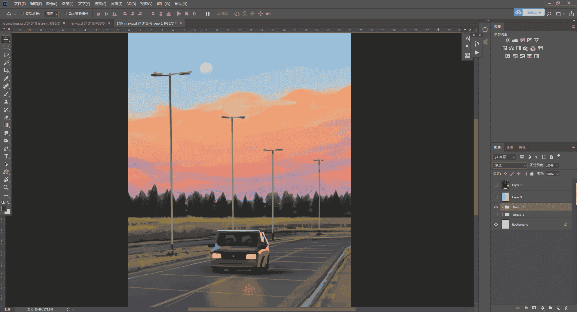Select the Move tool

(x=6, y=39)
